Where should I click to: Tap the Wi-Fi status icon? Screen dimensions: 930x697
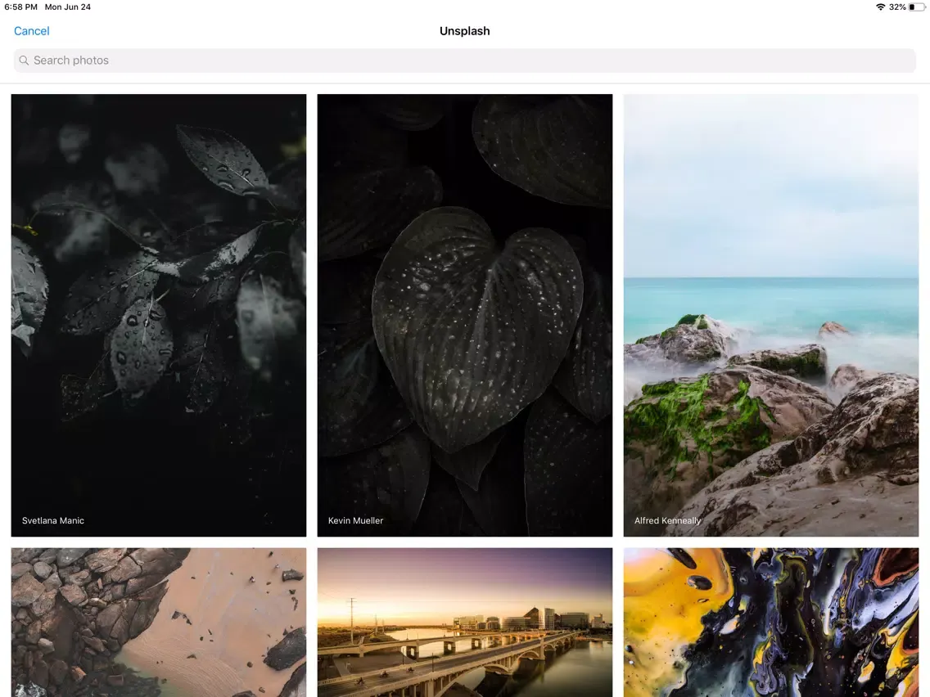click(x=880, y=7)
